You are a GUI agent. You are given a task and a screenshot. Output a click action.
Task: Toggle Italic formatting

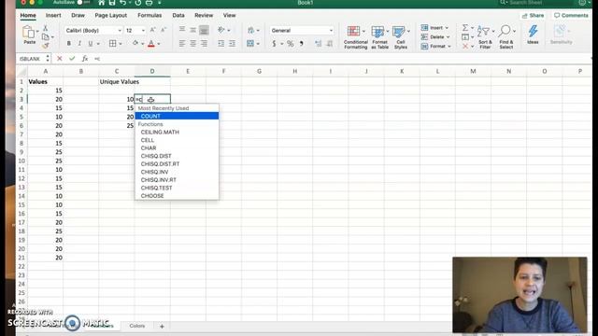click(79, 44)
